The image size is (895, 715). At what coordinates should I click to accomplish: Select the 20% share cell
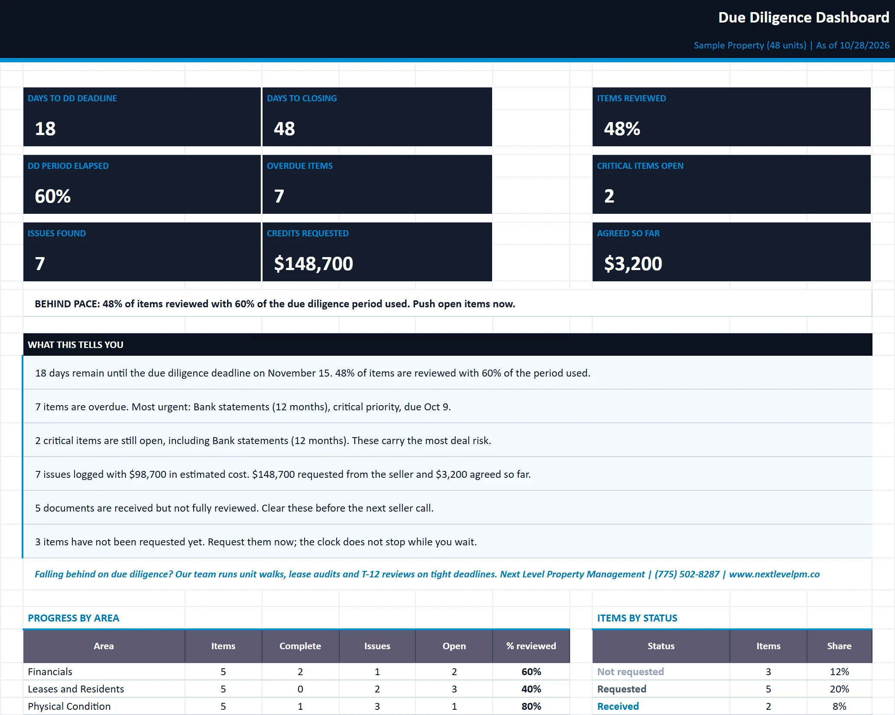839,689
